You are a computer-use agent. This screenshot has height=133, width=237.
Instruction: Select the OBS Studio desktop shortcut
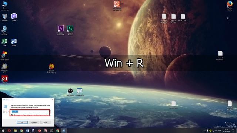pyautogui.click(x=70, y=92)
